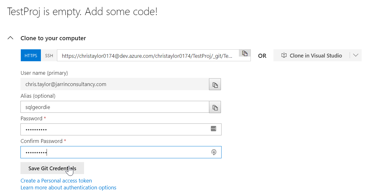This screenshot has height=196, width=372.
Task: Click the clone URL text box
Action: pyautogui.click(x=147, y=56)
